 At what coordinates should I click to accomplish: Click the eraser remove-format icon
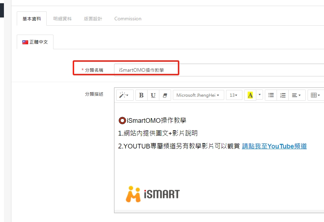[x=165, y=95]
